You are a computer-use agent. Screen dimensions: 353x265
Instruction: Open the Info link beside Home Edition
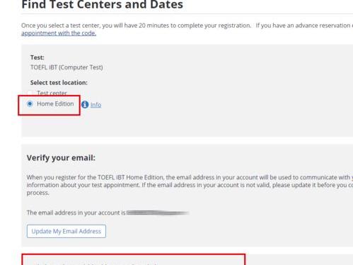click(x=96, y=105)
